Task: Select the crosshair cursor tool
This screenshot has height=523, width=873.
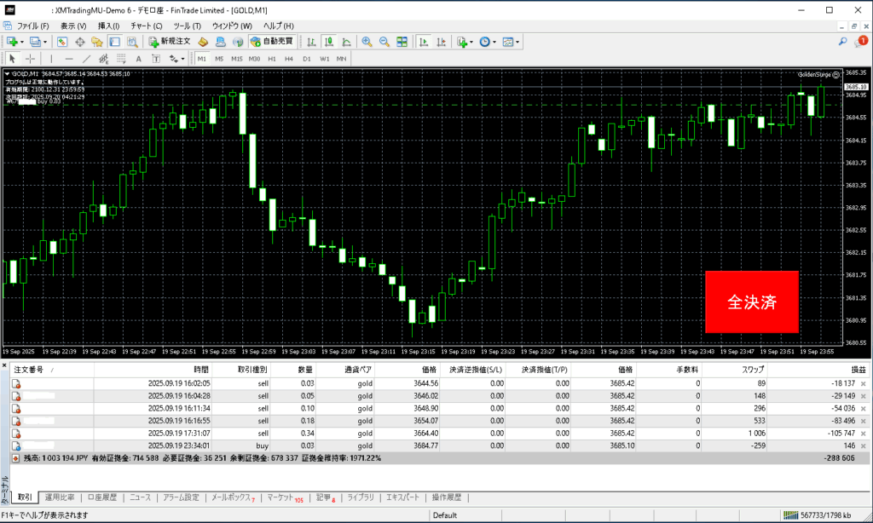Action: point(31,59)
